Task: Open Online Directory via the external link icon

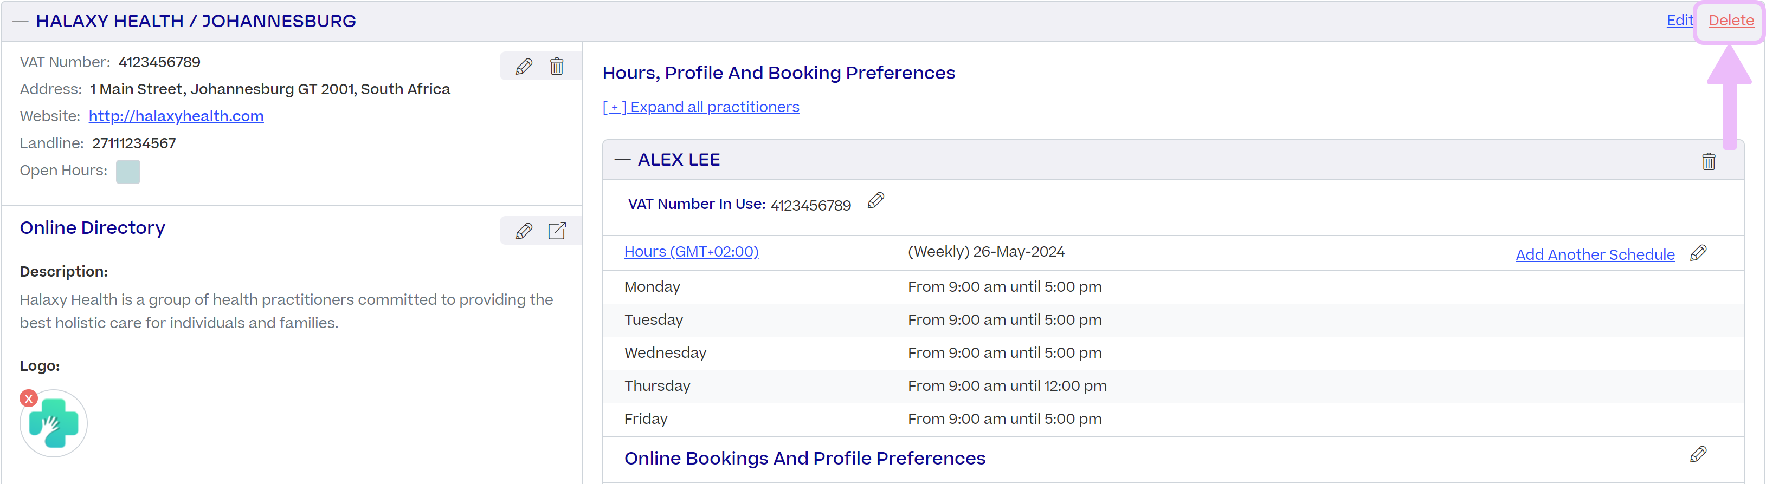Action: point(557,231)
